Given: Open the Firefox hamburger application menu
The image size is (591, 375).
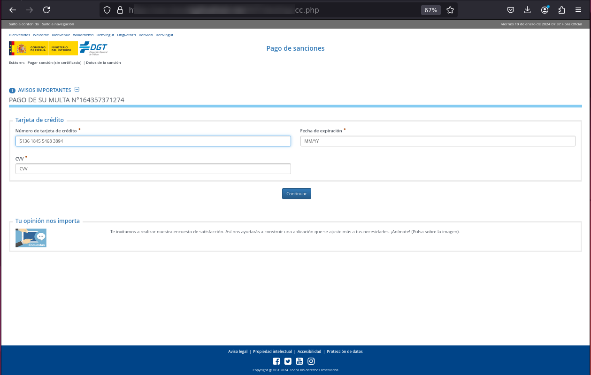Looking at the screenshot, I should [578, 10].
